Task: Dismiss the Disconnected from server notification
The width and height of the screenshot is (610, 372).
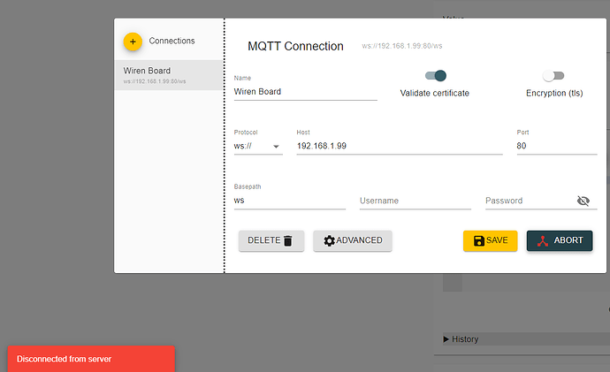Action: click(x=91, y=359)
